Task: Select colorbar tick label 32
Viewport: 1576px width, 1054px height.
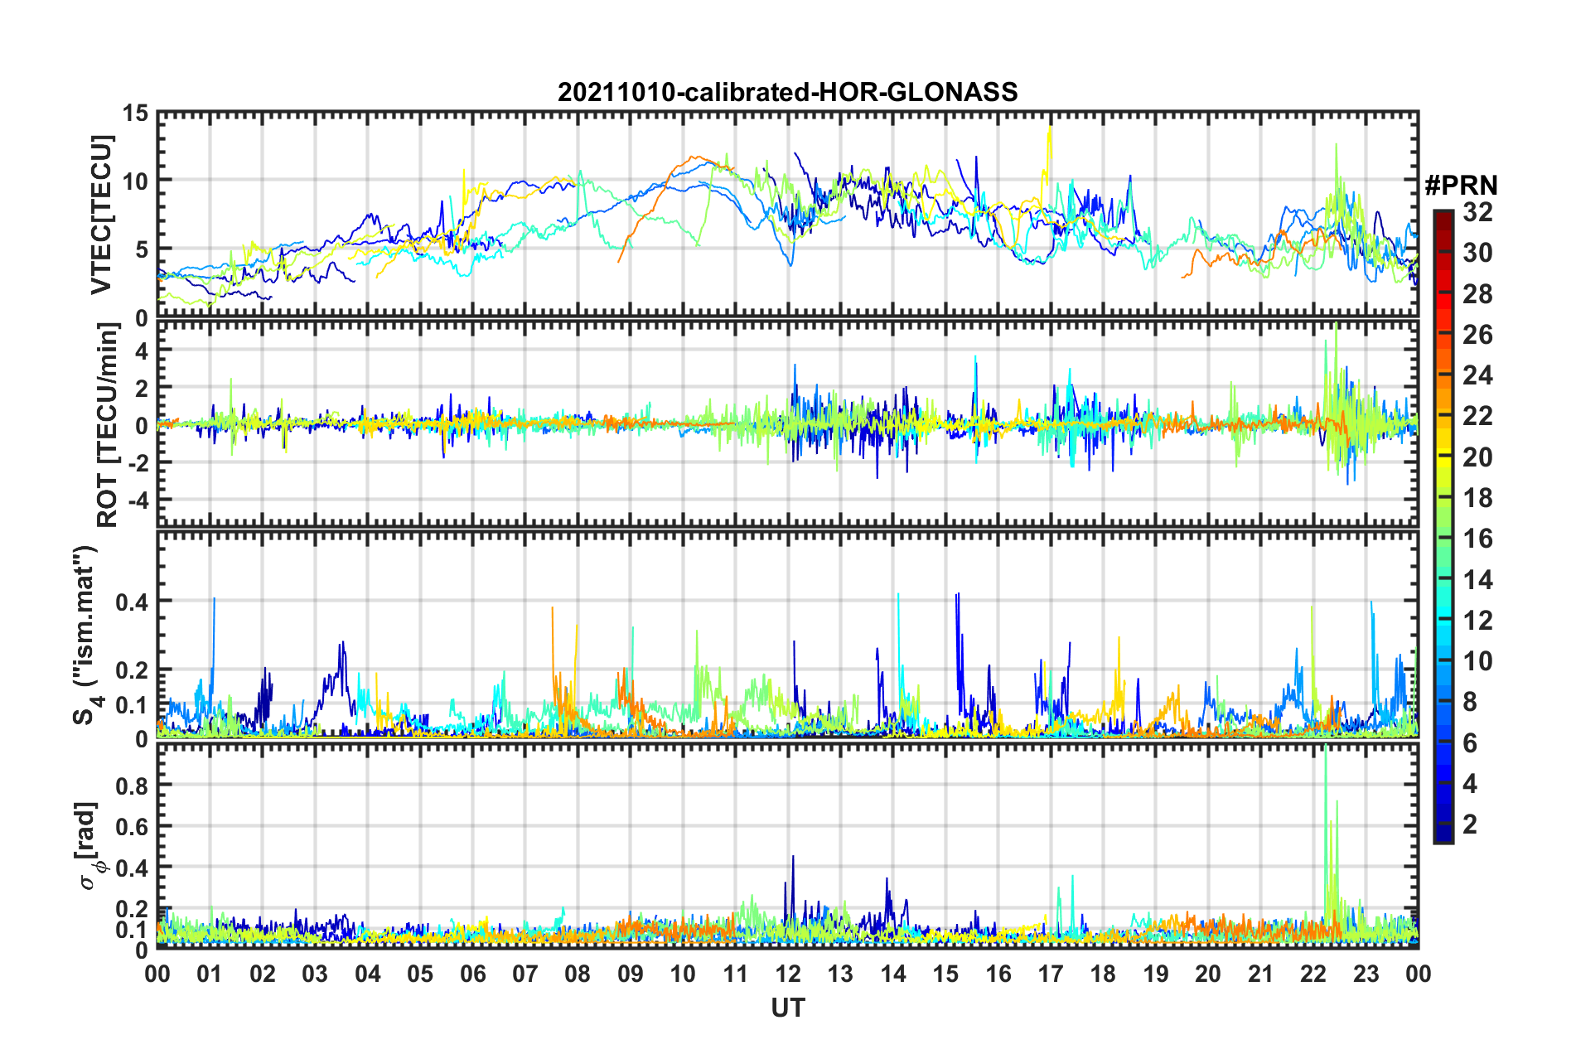Action: pos(1477,212)
